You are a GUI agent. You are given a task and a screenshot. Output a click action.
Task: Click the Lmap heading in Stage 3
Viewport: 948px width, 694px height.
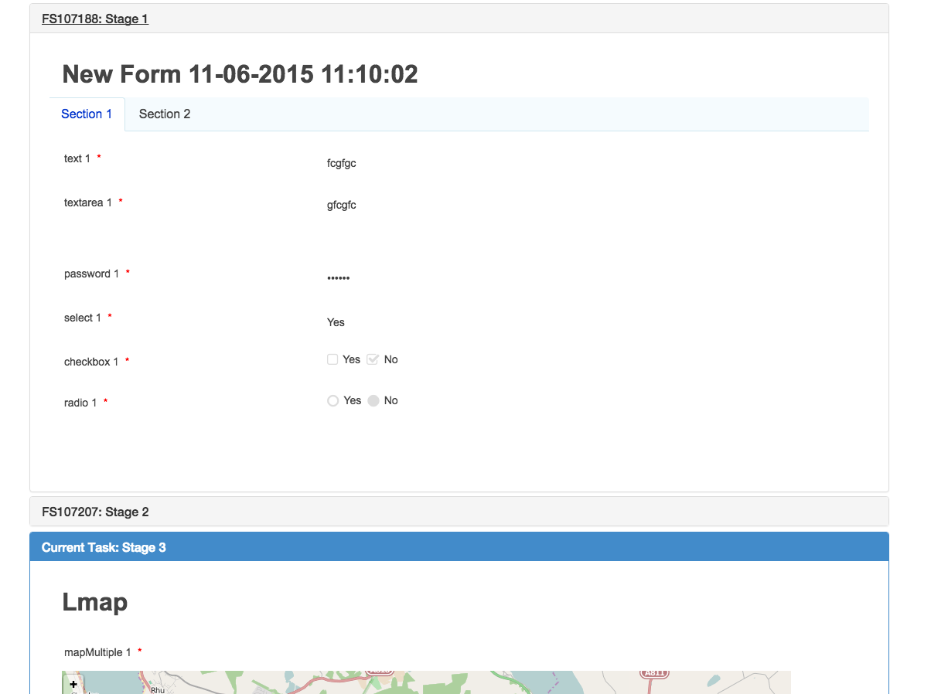pos(95,601)
